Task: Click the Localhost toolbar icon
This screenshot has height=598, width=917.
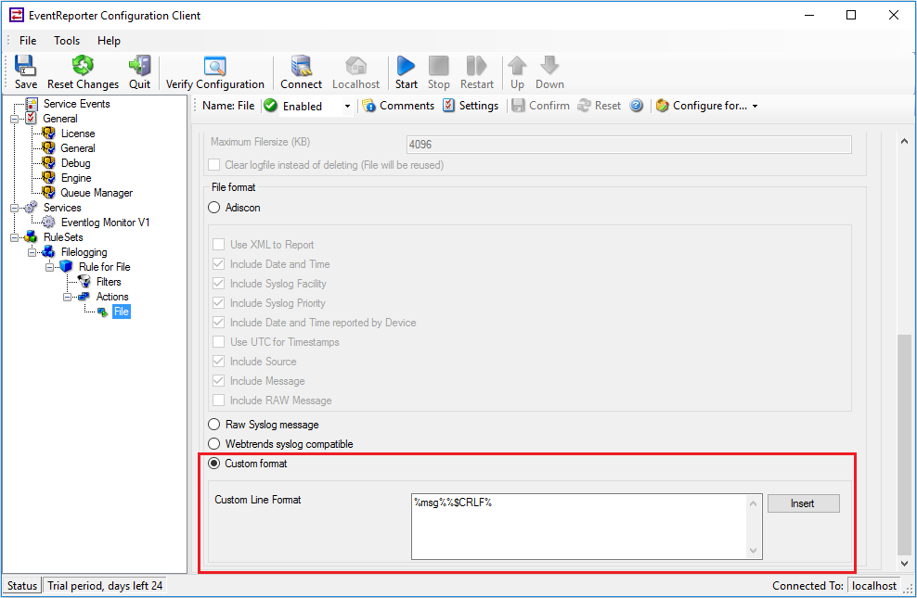Action: pos(355,66)
